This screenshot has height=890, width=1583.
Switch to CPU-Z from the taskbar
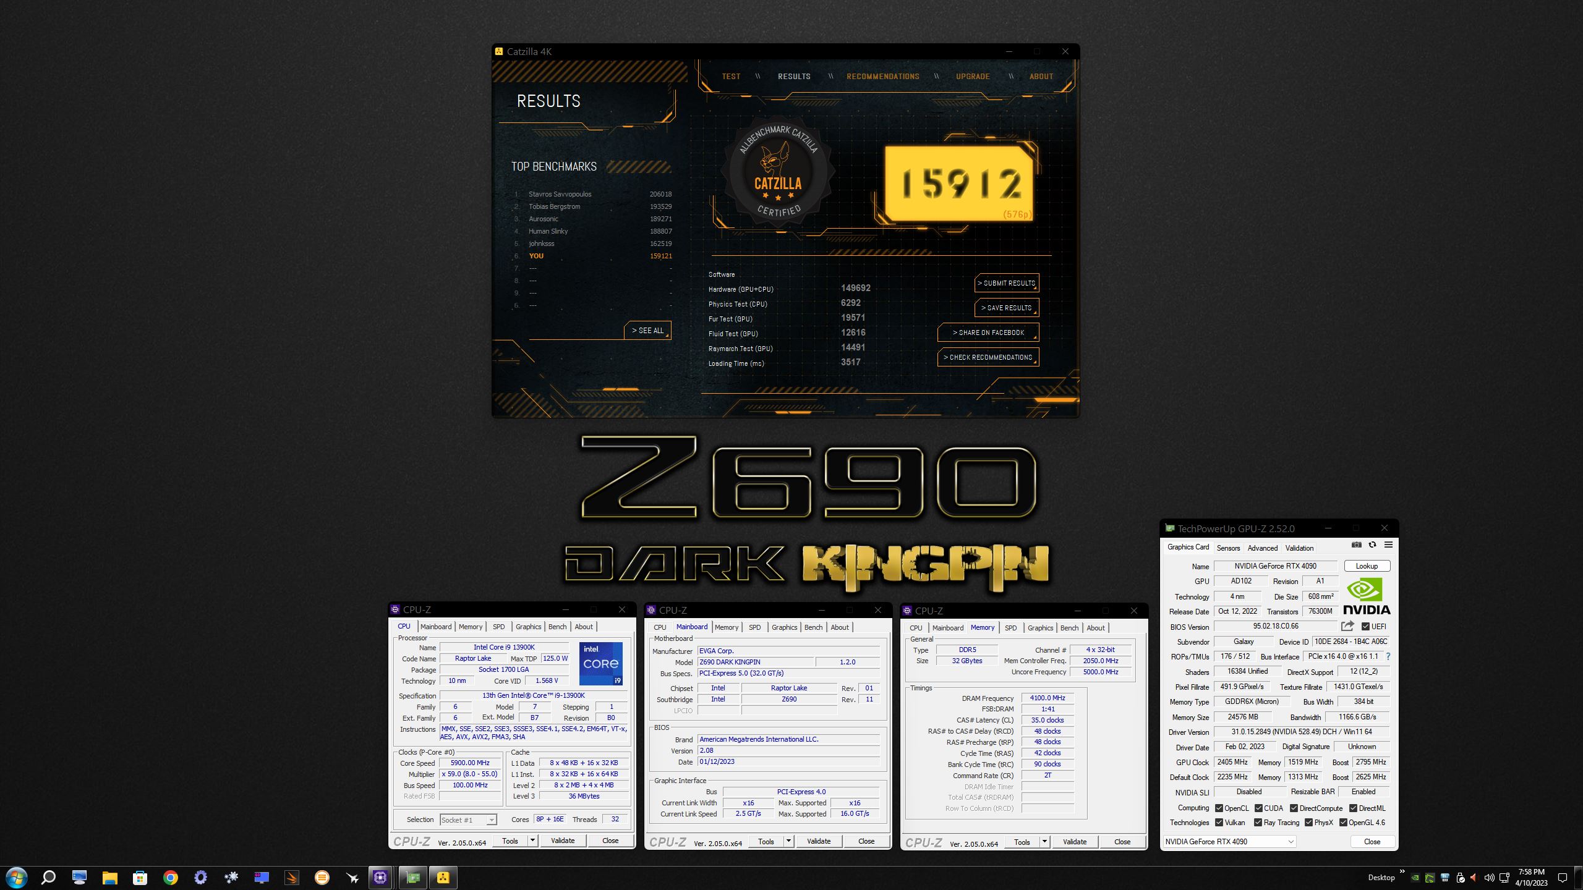coord(380,878)
